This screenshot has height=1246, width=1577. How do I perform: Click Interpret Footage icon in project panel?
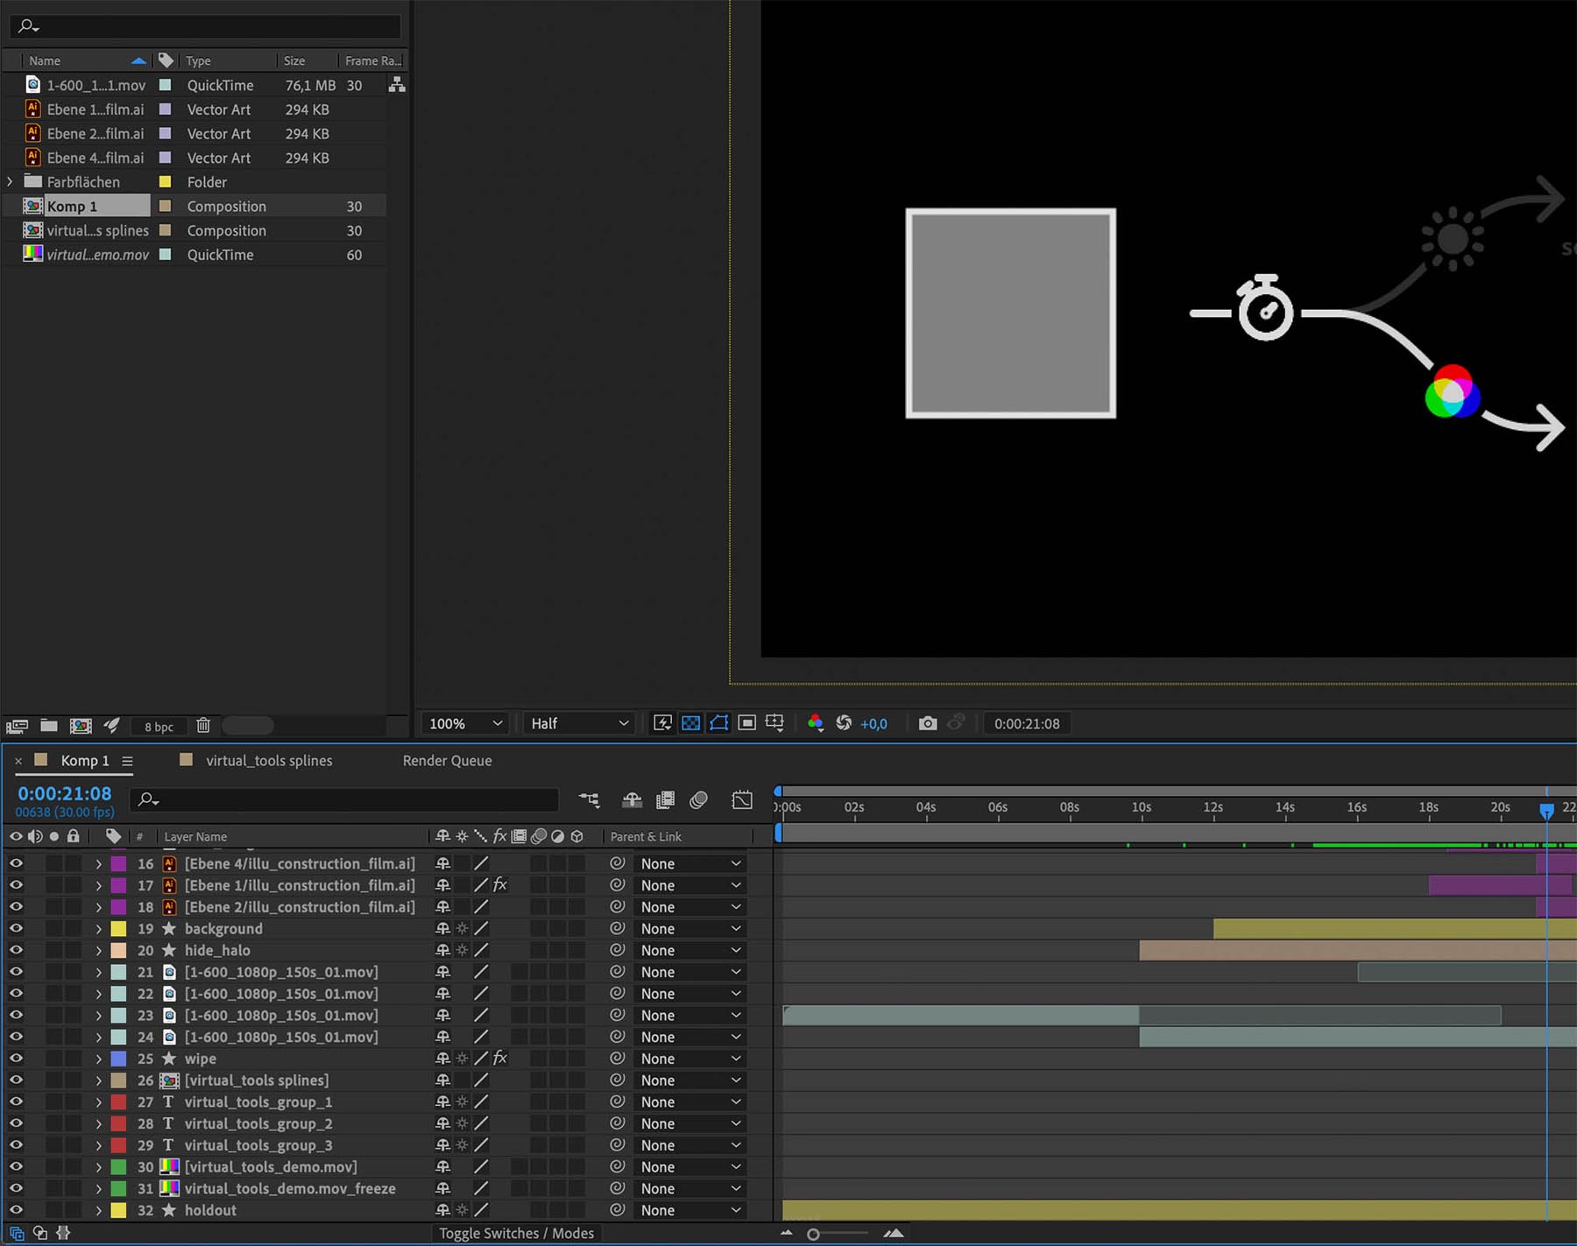pos(17,726)
